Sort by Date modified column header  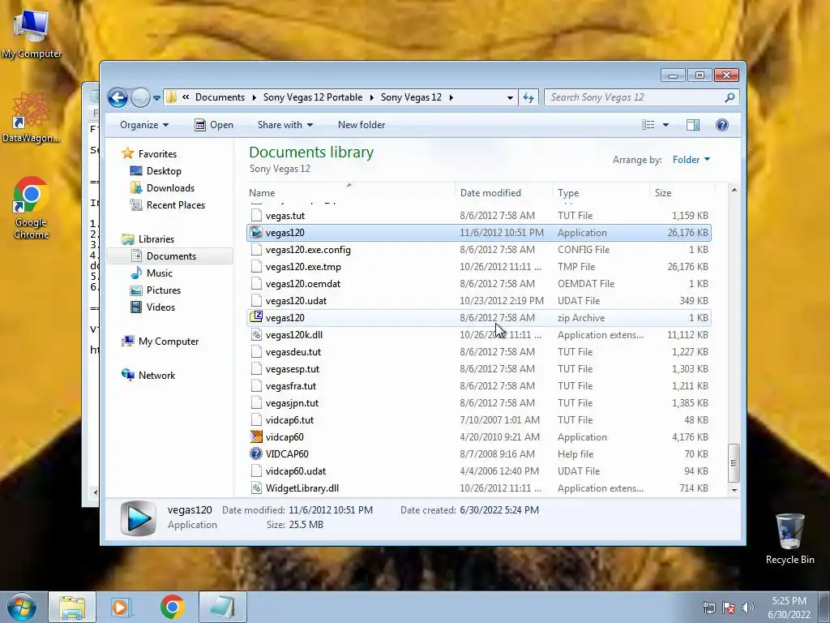[x=503, y=193]
